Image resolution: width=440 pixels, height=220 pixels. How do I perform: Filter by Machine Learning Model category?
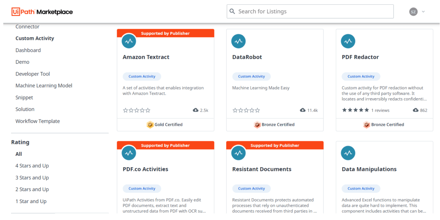[44, 86]
